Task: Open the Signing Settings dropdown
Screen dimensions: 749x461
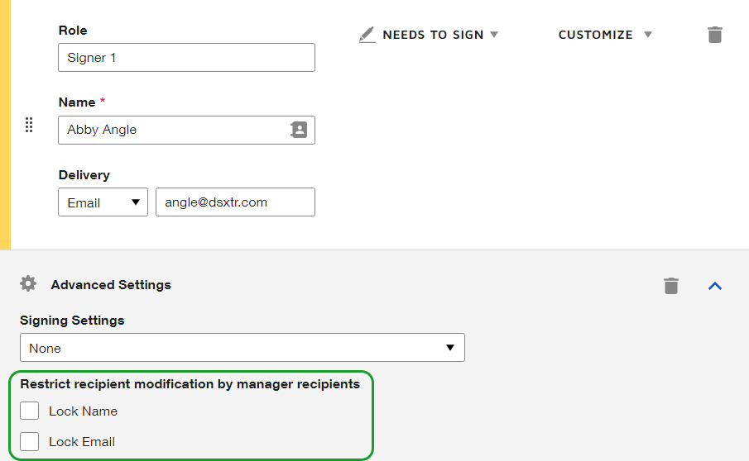Action: point(242,348)
